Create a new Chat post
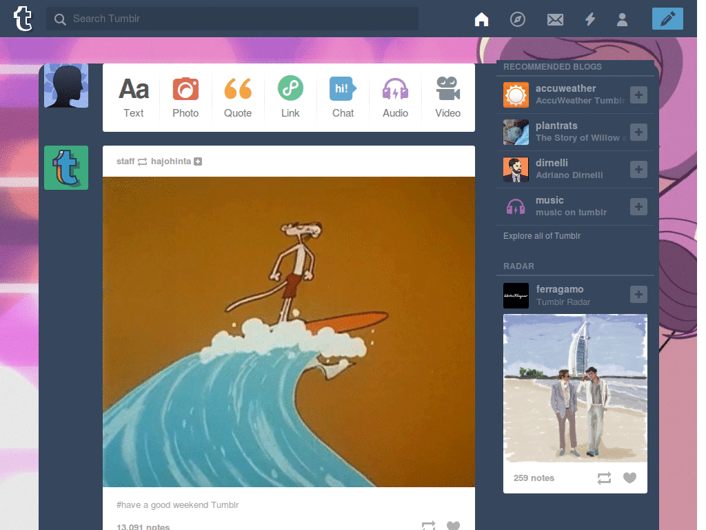706x530 pixels. coord(343,97)
